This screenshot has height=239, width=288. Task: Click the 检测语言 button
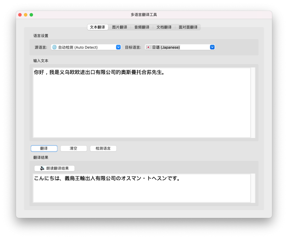[x=103, y=148]
